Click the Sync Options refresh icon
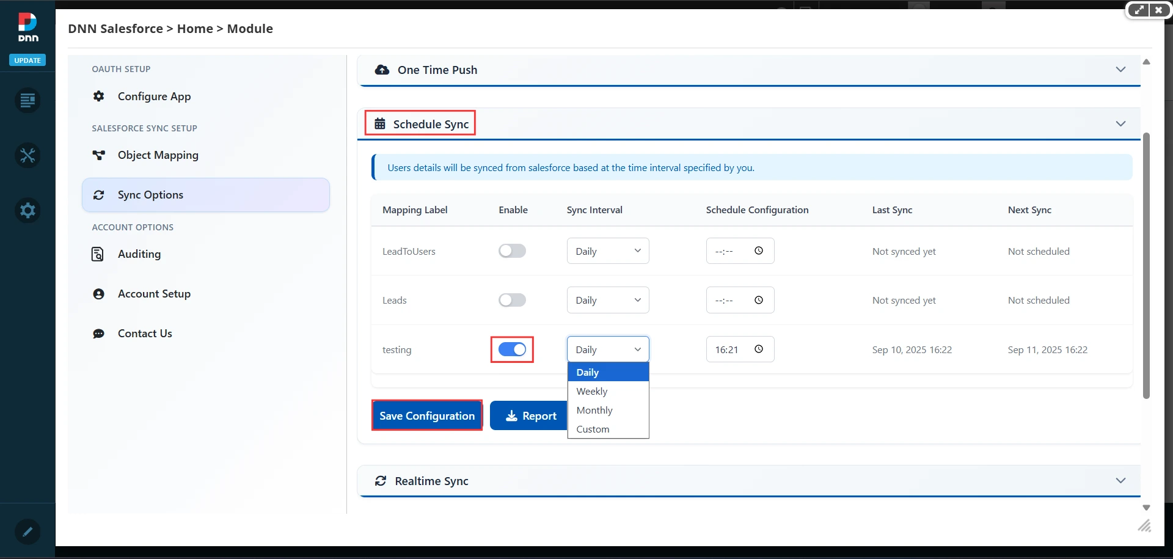The height and width of the screenshot is (559, 1173). click(x=98, y=195)
